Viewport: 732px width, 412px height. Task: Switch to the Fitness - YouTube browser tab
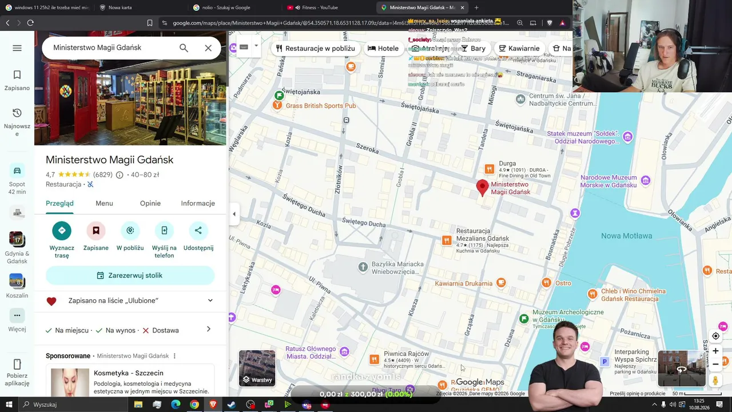pos(328,7)
